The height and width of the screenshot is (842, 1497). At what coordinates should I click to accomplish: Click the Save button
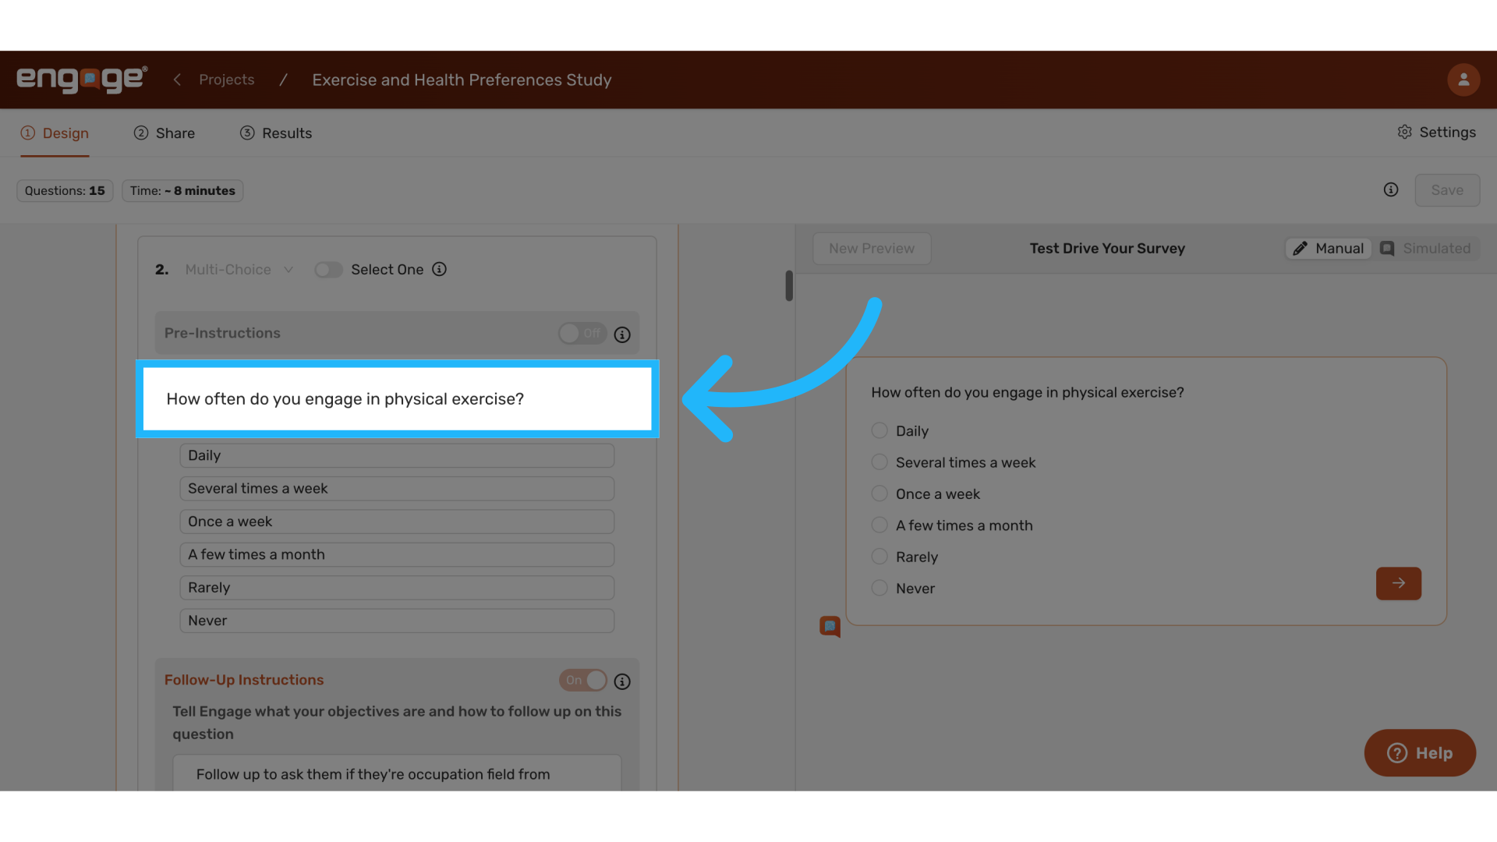(x=1447, y=190)
